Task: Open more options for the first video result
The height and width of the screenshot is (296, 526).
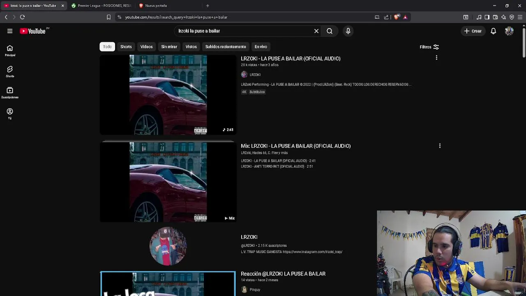Action: [x=436, y=58]
